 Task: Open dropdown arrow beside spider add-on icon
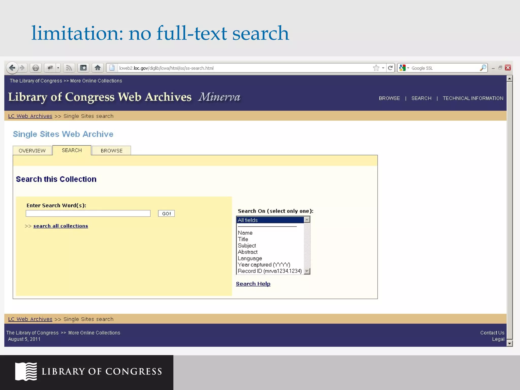[x=58, y=68]
